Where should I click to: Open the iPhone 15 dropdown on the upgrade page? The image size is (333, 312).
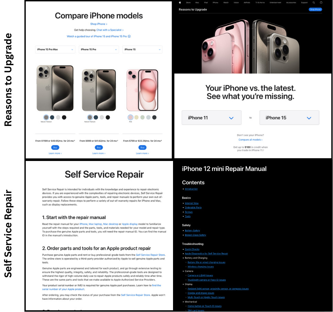(289, 118)
